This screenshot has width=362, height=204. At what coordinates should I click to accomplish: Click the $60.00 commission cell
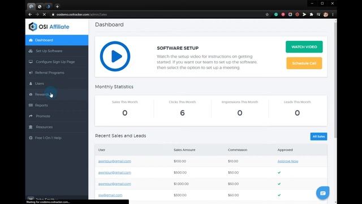(234, 195)
